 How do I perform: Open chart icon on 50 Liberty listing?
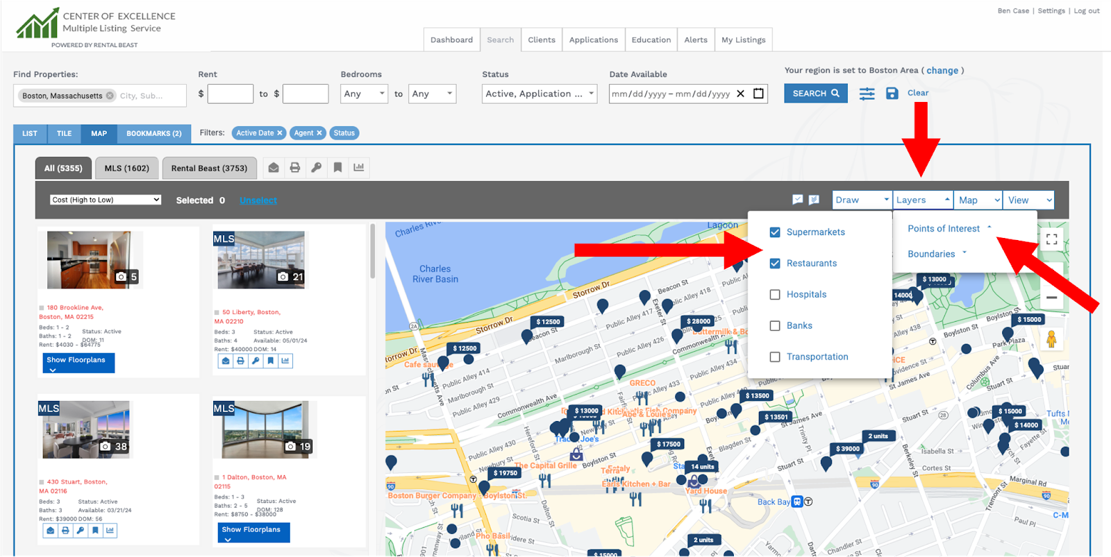pyautogui.click(x=285, y=361)
